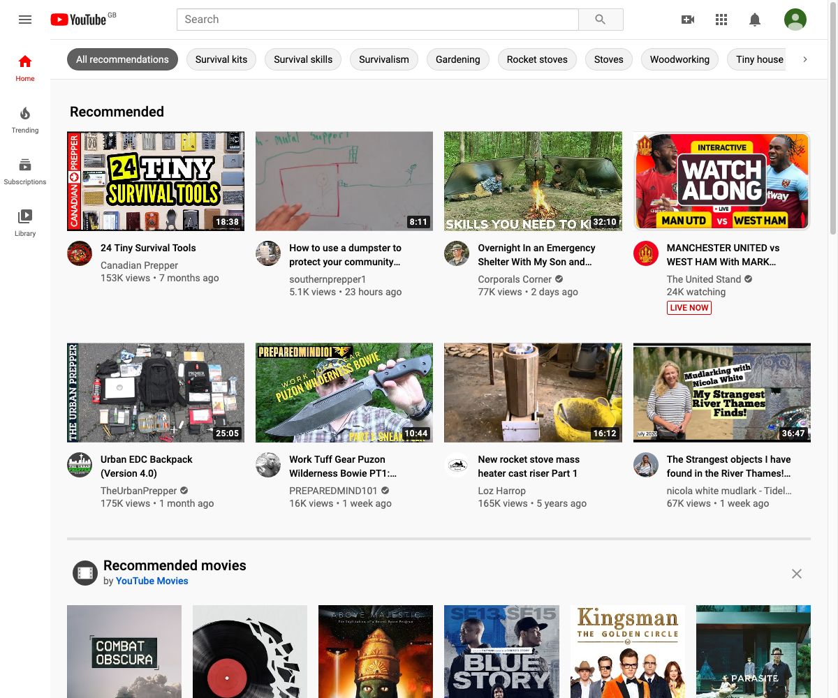
Task: Click the Urban EDC Backpack title
Action: (147, 466)
